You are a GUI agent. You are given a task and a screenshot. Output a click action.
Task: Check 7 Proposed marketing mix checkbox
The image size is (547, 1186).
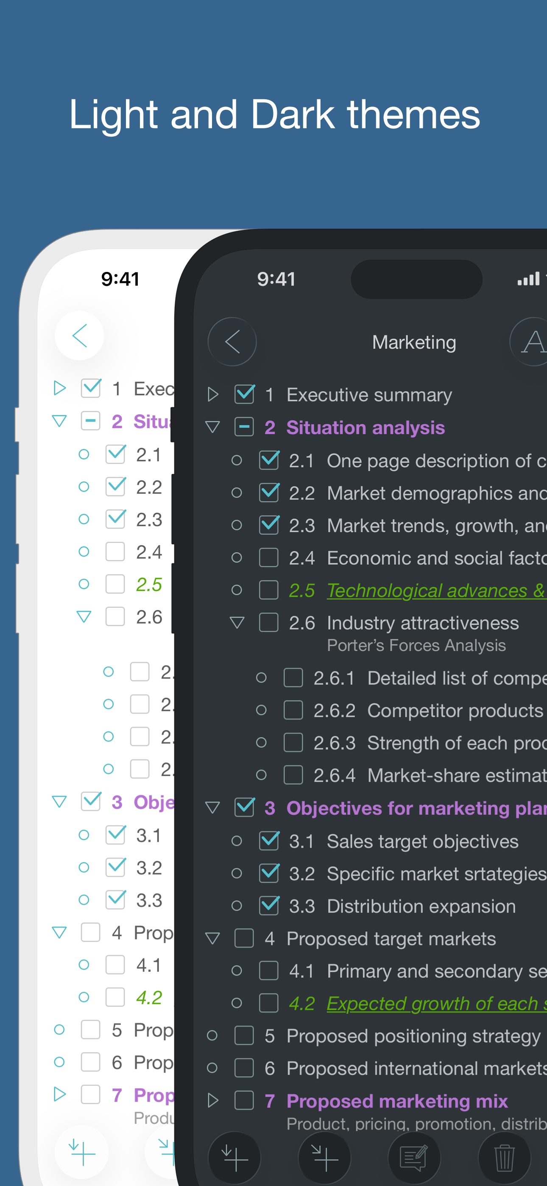point(244,1100)
